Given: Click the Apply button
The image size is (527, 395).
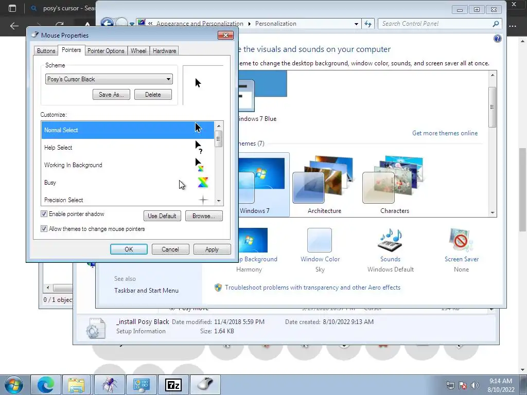Looking at the screenshot, I should 212,249.
